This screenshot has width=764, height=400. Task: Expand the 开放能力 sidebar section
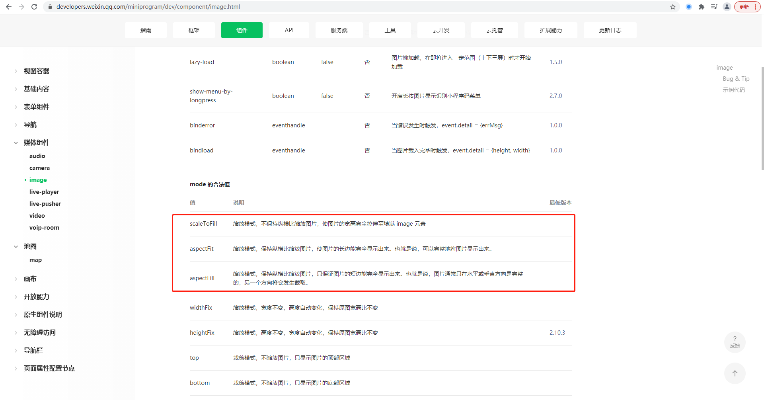coord(36,297)
